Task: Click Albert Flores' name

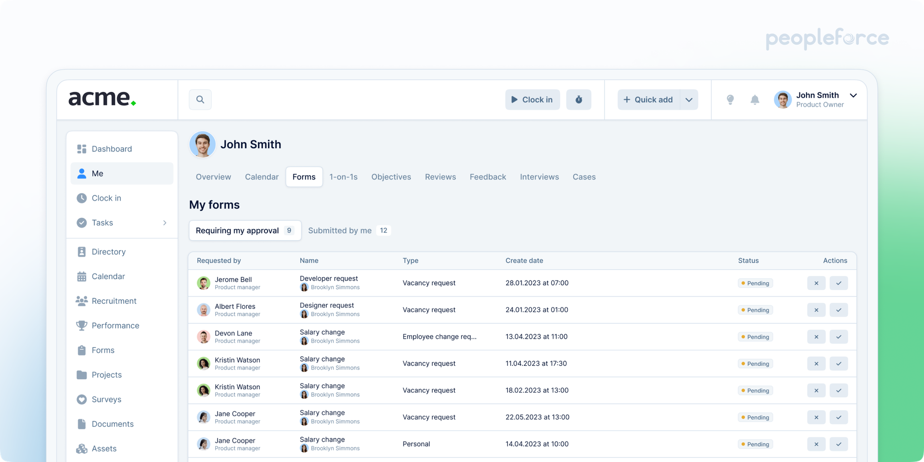Action: [x=235, y=307]
